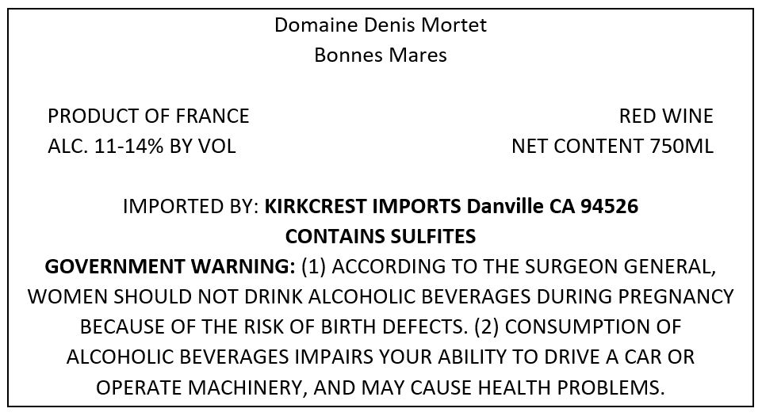Click the PRODUCT OF FRANCE text
Viewport: 762px width, 416px height.
click(148, 116)
